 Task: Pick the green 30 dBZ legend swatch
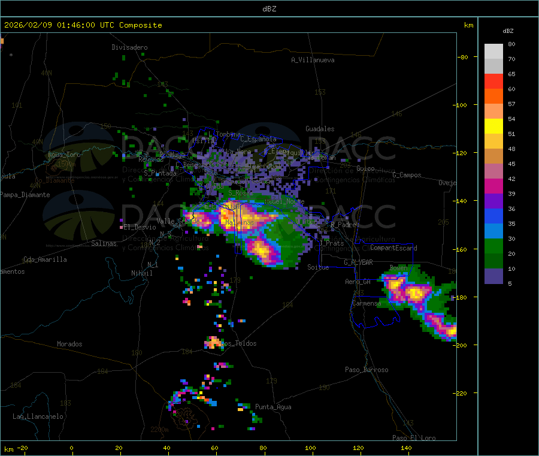point(493,246)
